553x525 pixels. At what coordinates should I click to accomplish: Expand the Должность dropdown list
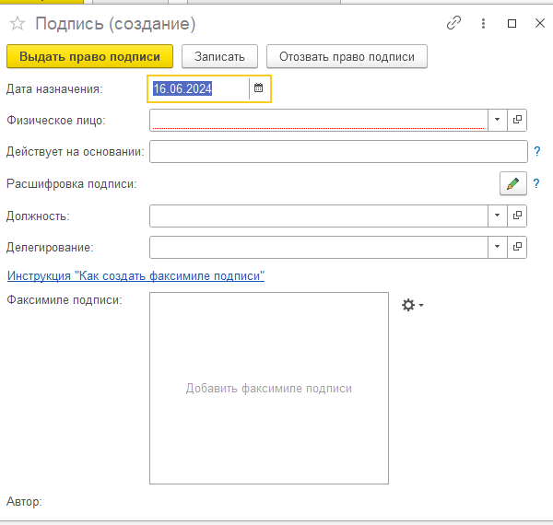498,216
